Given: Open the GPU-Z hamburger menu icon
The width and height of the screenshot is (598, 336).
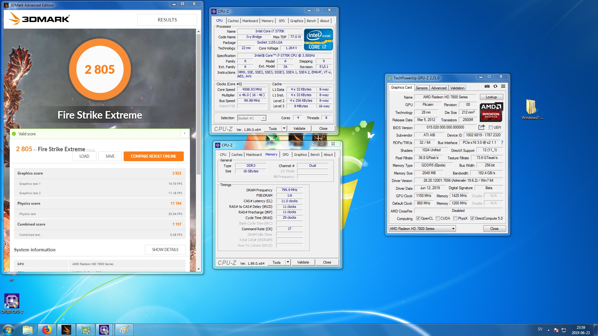Looking at the screenshot, I should click(503, 86).
